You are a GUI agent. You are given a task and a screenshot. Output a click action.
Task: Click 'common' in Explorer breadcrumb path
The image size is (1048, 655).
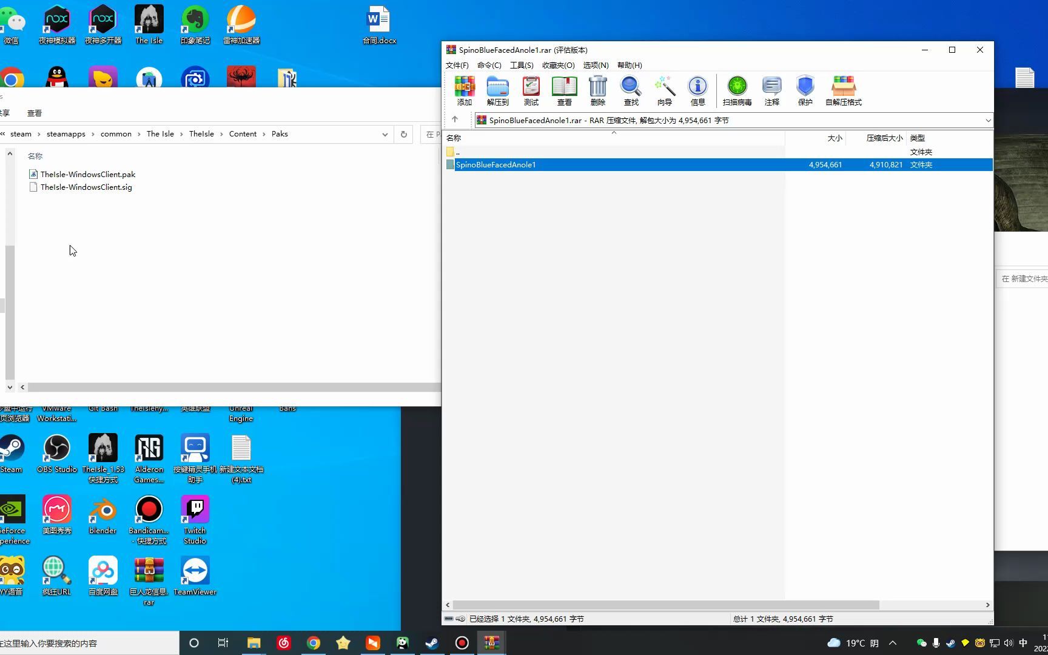tap(116, 133)
